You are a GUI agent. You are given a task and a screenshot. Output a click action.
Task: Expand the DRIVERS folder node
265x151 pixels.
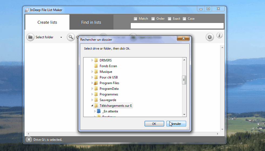pyautogui.click(x=92, y=60)
